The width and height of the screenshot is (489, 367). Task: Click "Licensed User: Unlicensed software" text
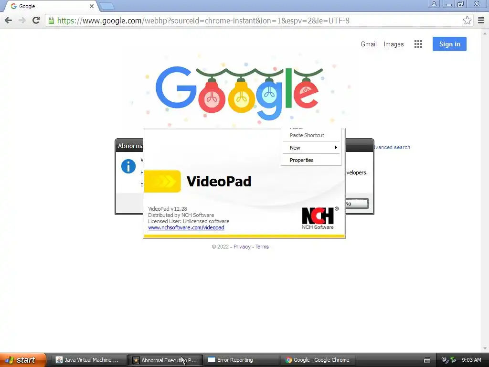(189, 221)
